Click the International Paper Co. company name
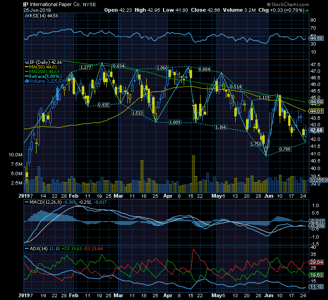 coord(55,4)
